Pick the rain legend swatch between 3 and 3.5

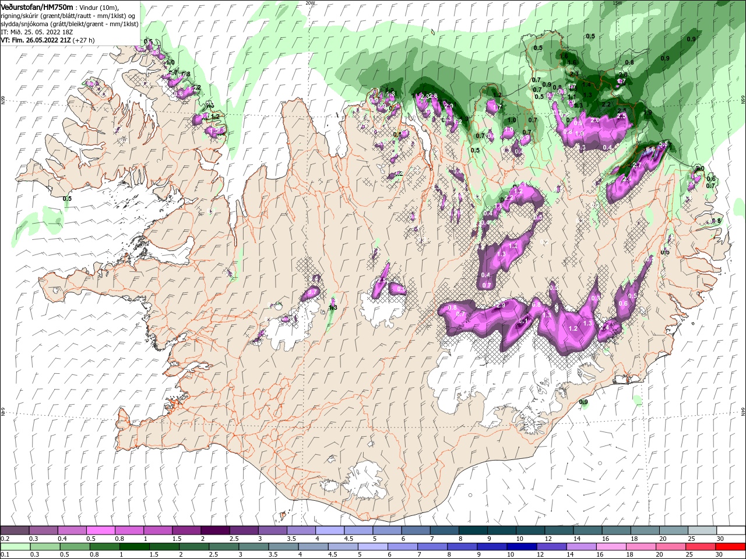[254, 547]
